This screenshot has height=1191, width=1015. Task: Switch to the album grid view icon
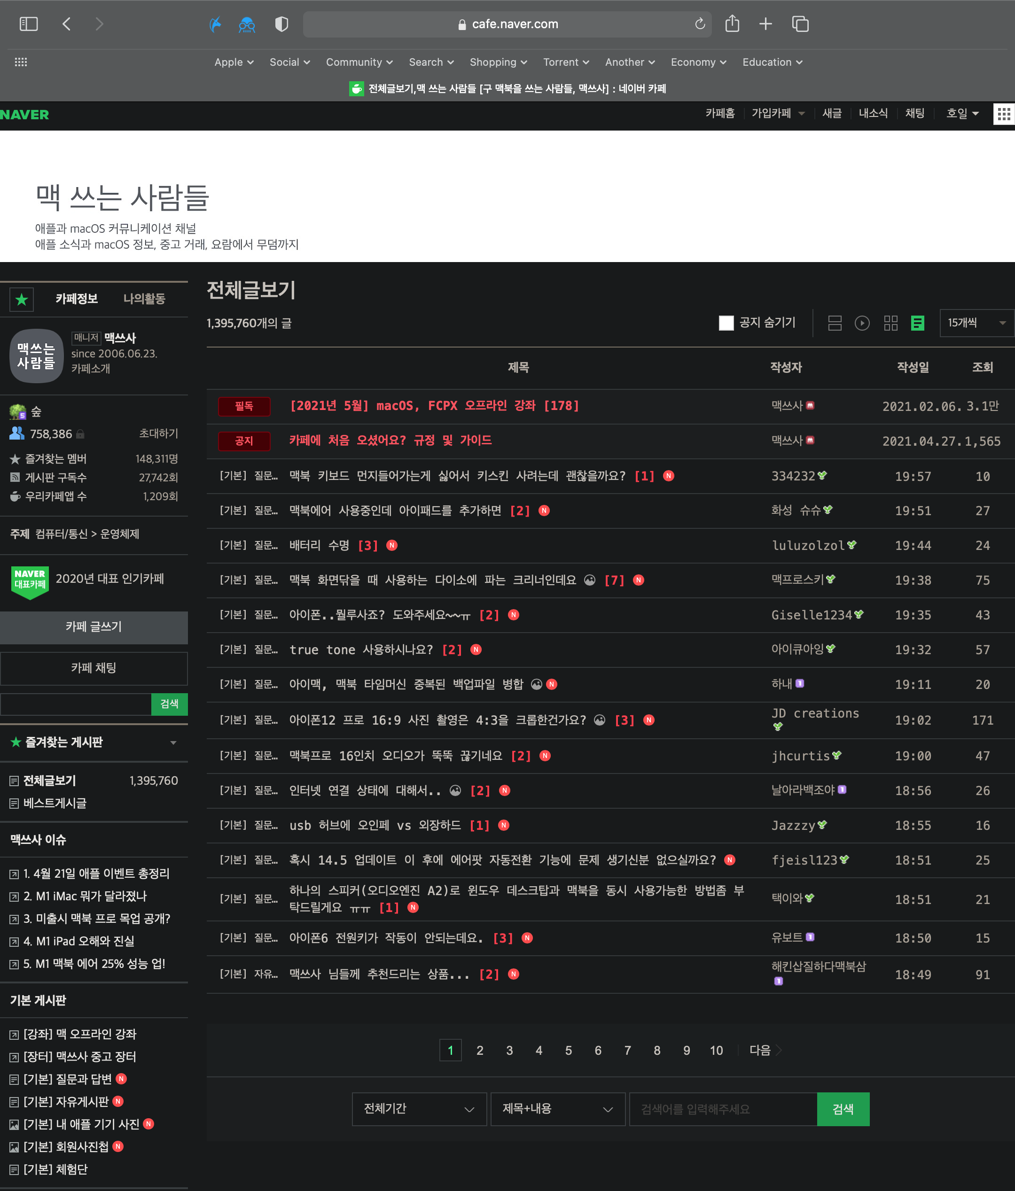[x=890, y=323]
